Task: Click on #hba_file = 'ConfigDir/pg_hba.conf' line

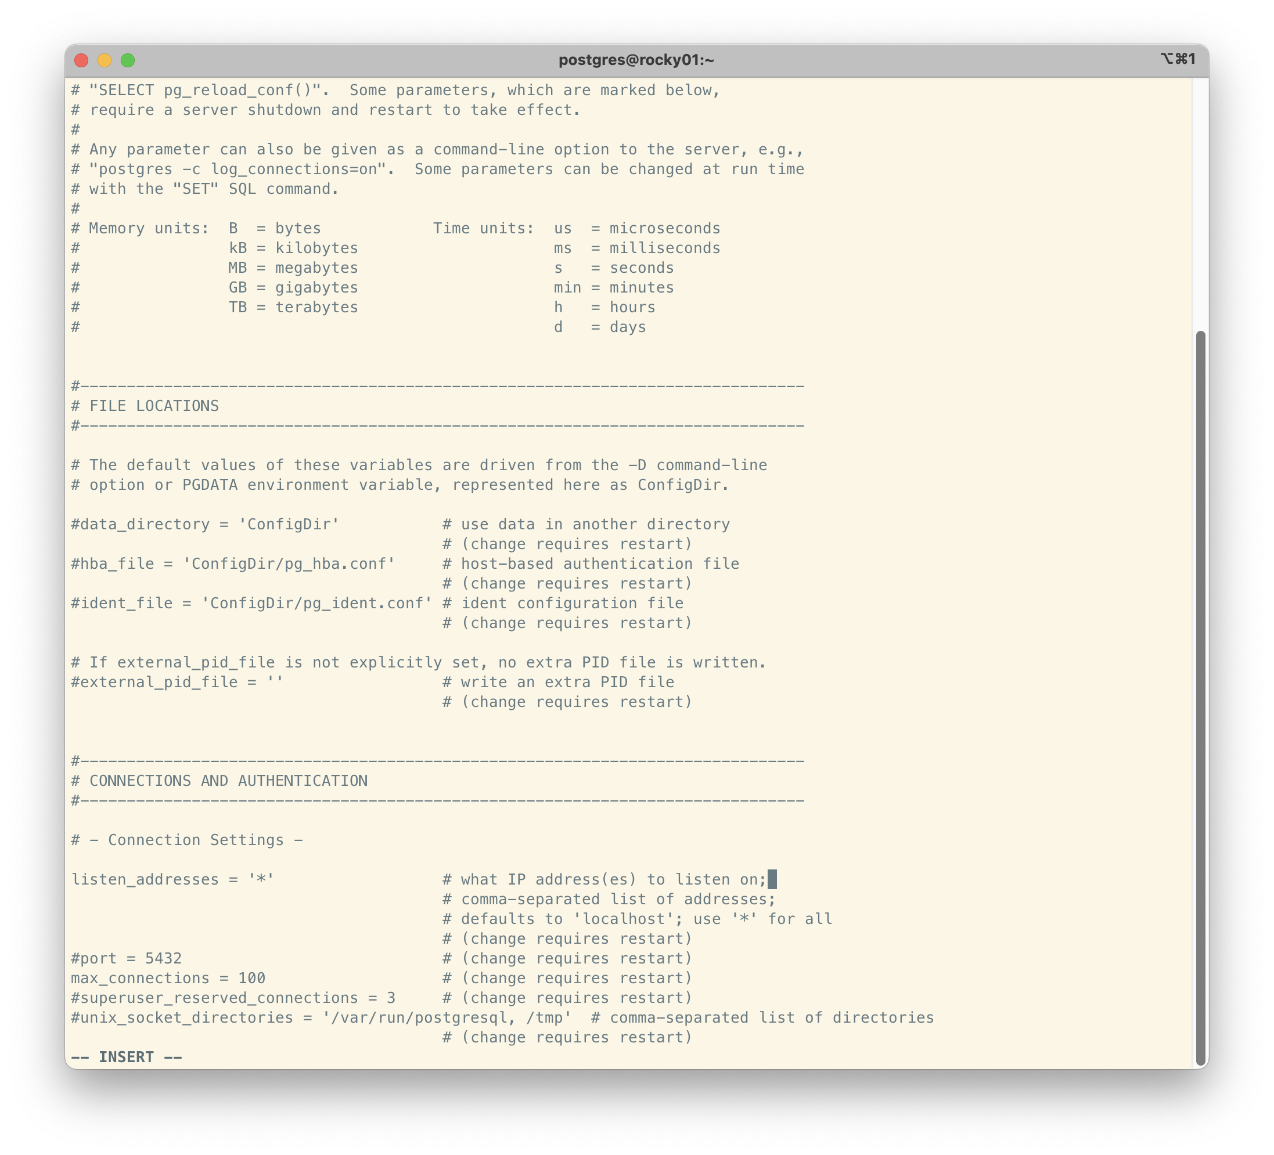Action: pyautogui.click(x=232, y=564)
